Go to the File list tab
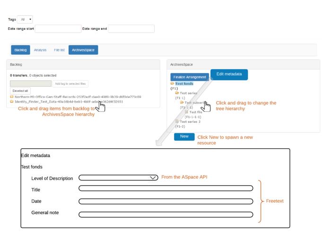The image size is (331, 251). point(59,50)
